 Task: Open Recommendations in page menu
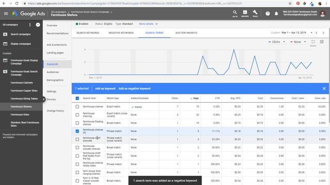(x=57, y=33)
